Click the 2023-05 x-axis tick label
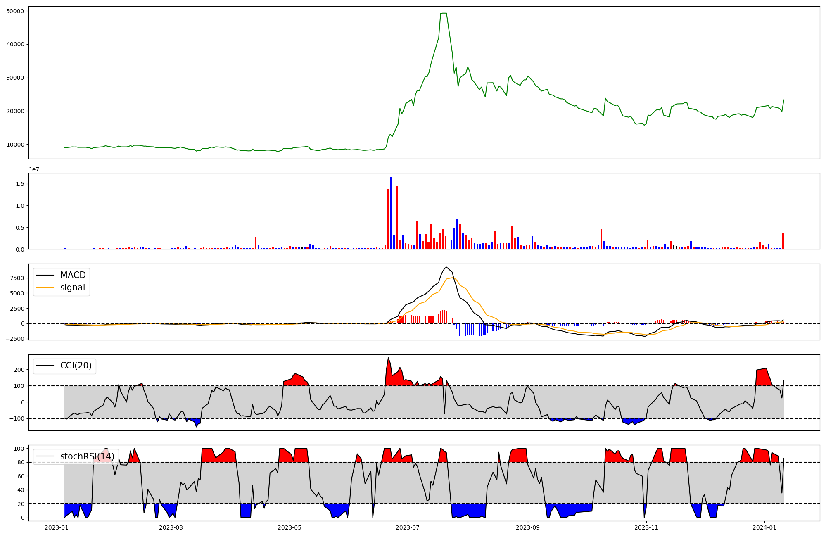This screenshot has width=826, height=537. (289, 527)
